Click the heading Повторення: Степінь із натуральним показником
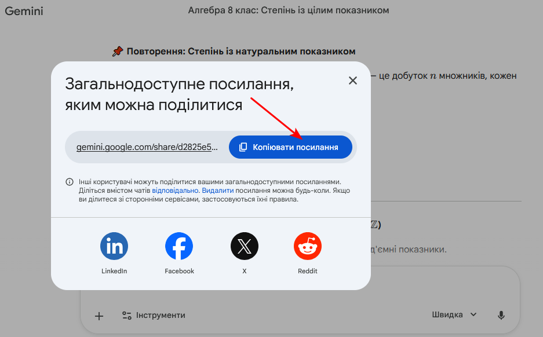The image size is (543, 337). (240, 52)
